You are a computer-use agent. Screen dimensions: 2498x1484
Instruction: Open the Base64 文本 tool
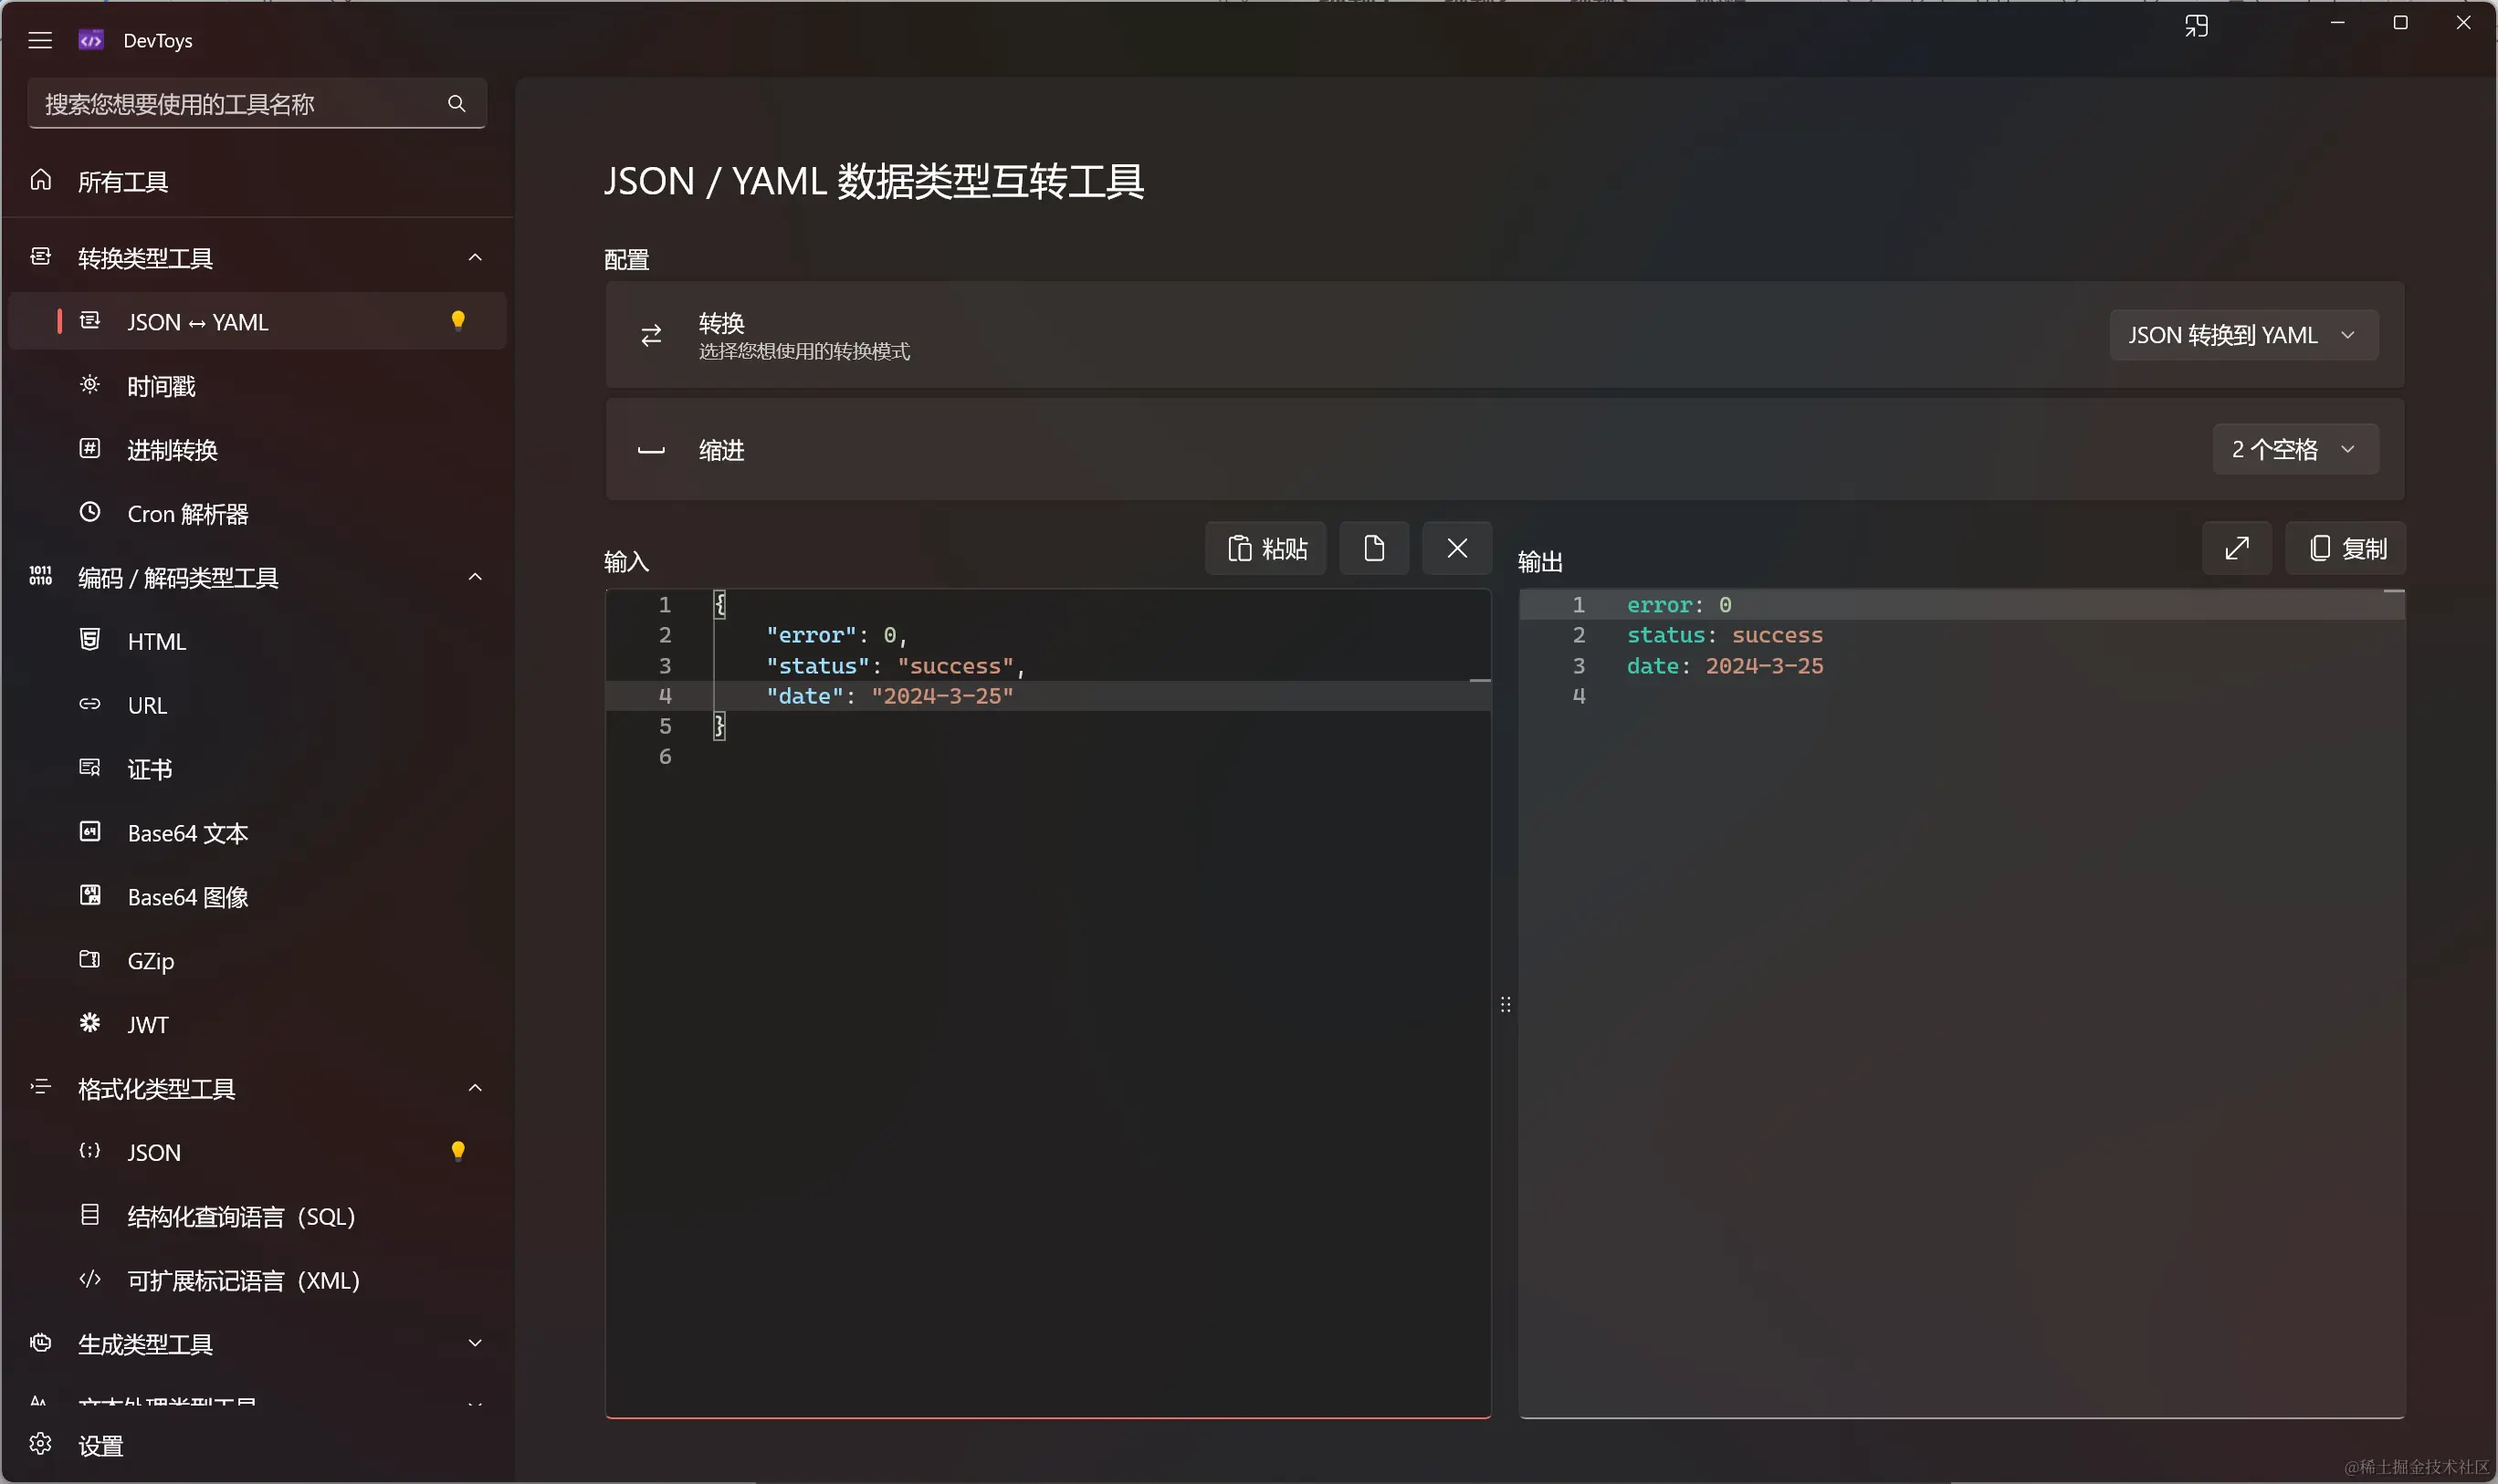257,833
